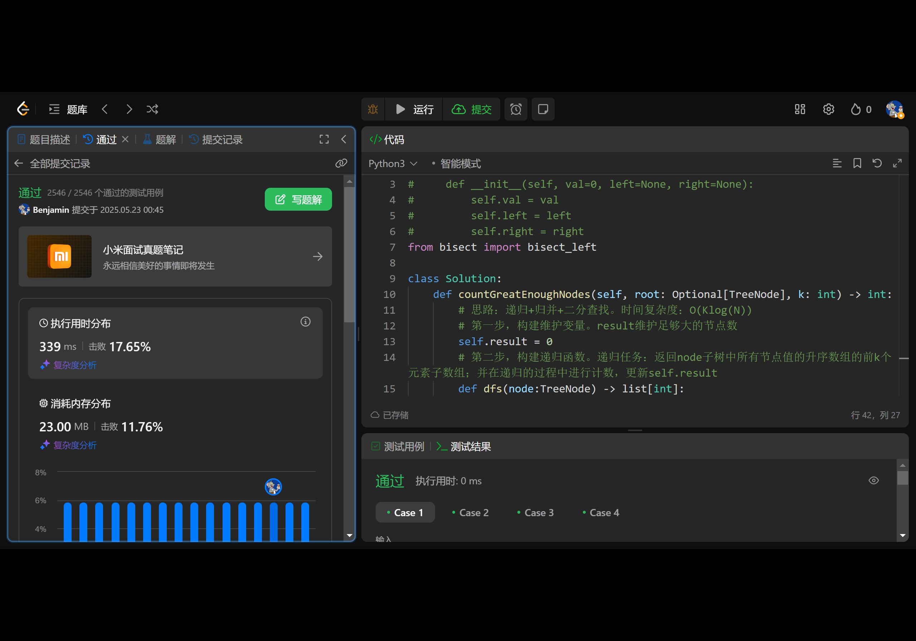Open the sticky note icon

pos(542,109)
